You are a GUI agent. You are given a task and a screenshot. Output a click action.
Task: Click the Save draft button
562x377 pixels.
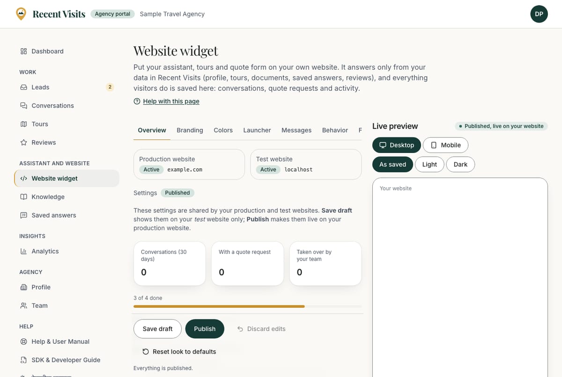tap(157, 329)
